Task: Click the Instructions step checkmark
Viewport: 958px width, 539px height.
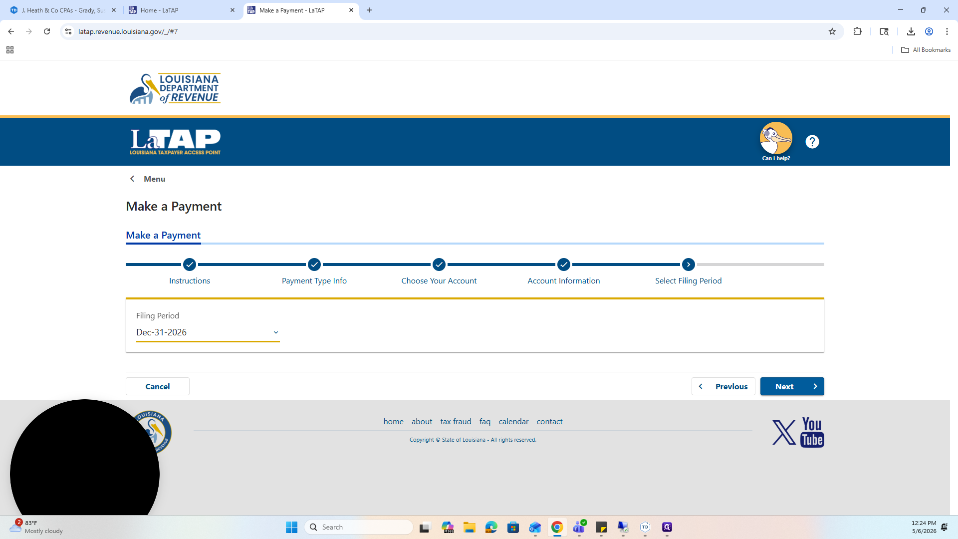Action: 190,265
